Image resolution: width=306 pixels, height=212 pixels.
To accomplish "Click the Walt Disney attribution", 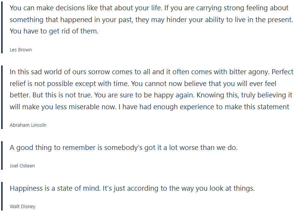I will click(x=22, y=207).
